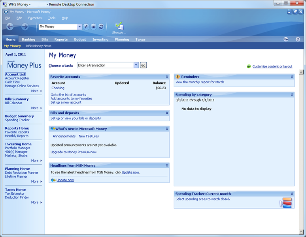The width and height of the screenshot is (306, 237).
Task: Collapse the Bills and deposits panel
Action: (x=167, y=113)
